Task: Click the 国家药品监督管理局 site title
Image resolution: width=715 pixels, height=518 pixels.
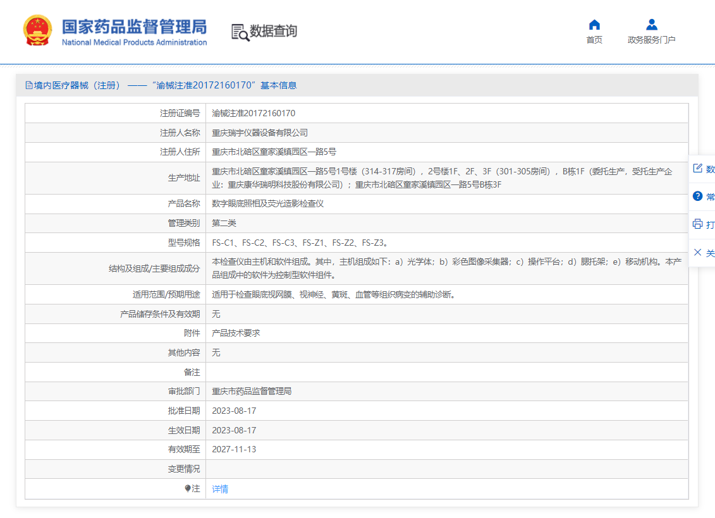Action: [134, 27]
